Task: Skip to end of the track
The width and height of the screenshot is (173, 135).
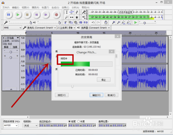Action: (x=46, y=15)
